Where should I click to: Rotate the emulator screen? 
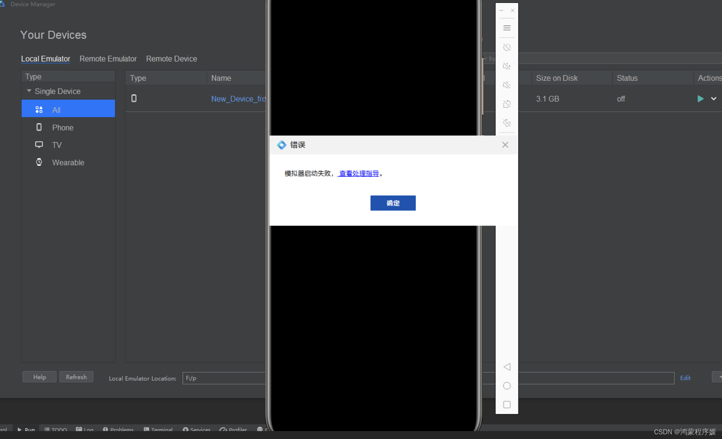507,104
